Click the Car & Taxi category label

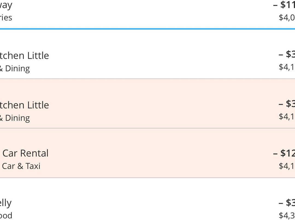tap(21, 166)
